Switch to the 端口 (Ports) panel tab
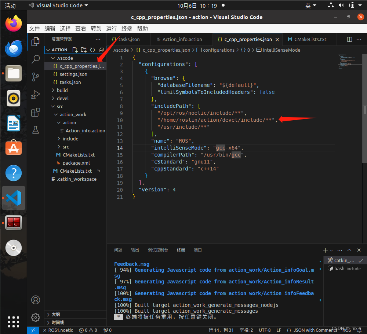 tap(198, 250)
